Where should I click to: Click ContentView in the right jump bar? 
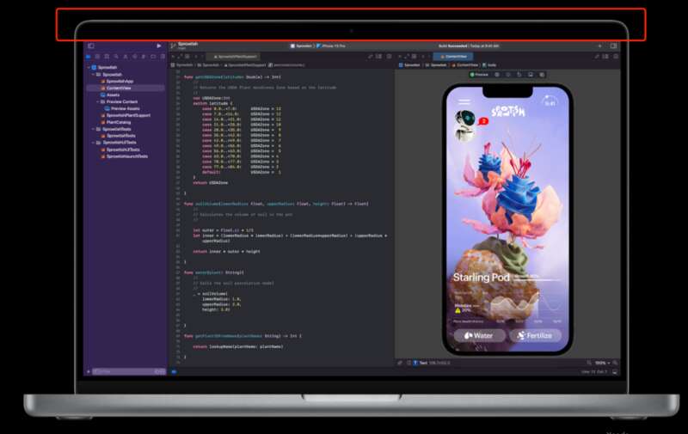464,64
